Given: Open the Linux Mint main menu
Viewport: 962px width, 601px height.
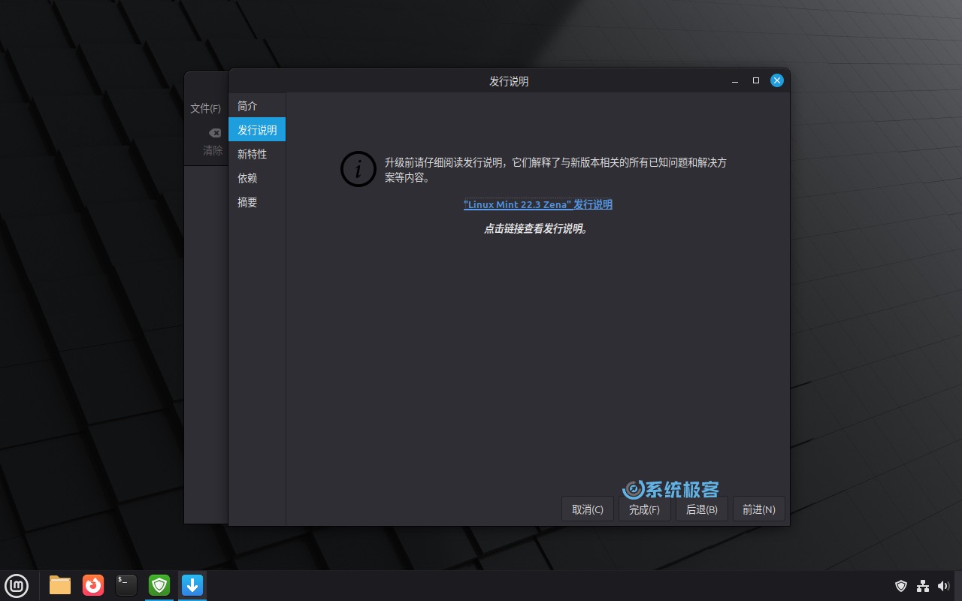Looking at the screenshot, I should (x=17, y=585).
